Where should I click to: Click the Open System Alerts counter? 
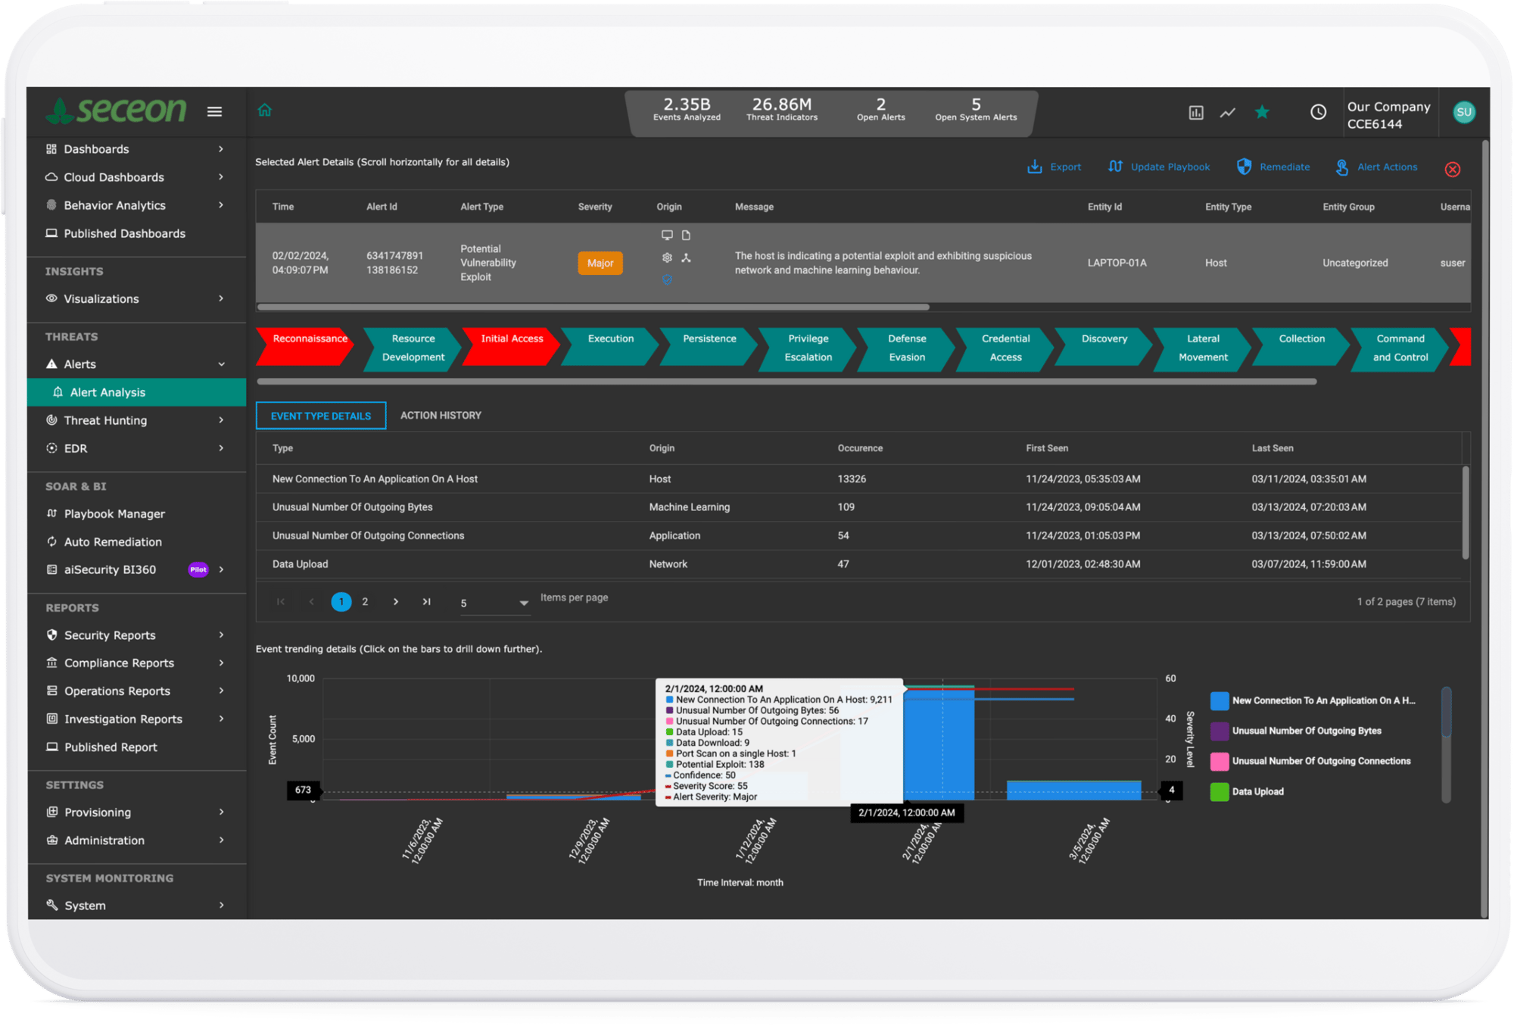tap(976, 110)
